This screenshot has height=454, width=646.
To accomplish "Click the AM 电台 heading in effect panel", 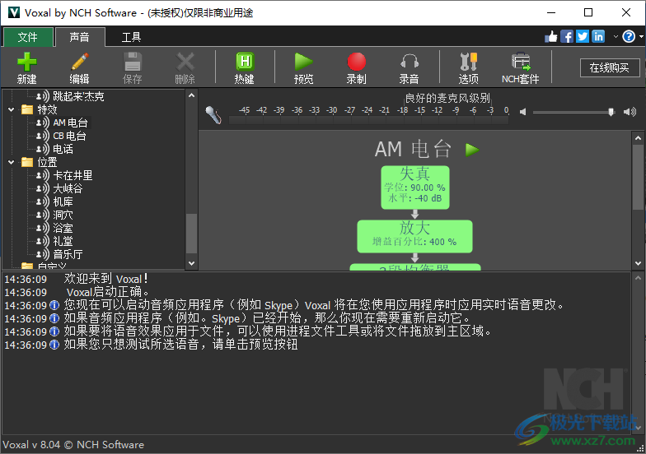I will (413, 150).
